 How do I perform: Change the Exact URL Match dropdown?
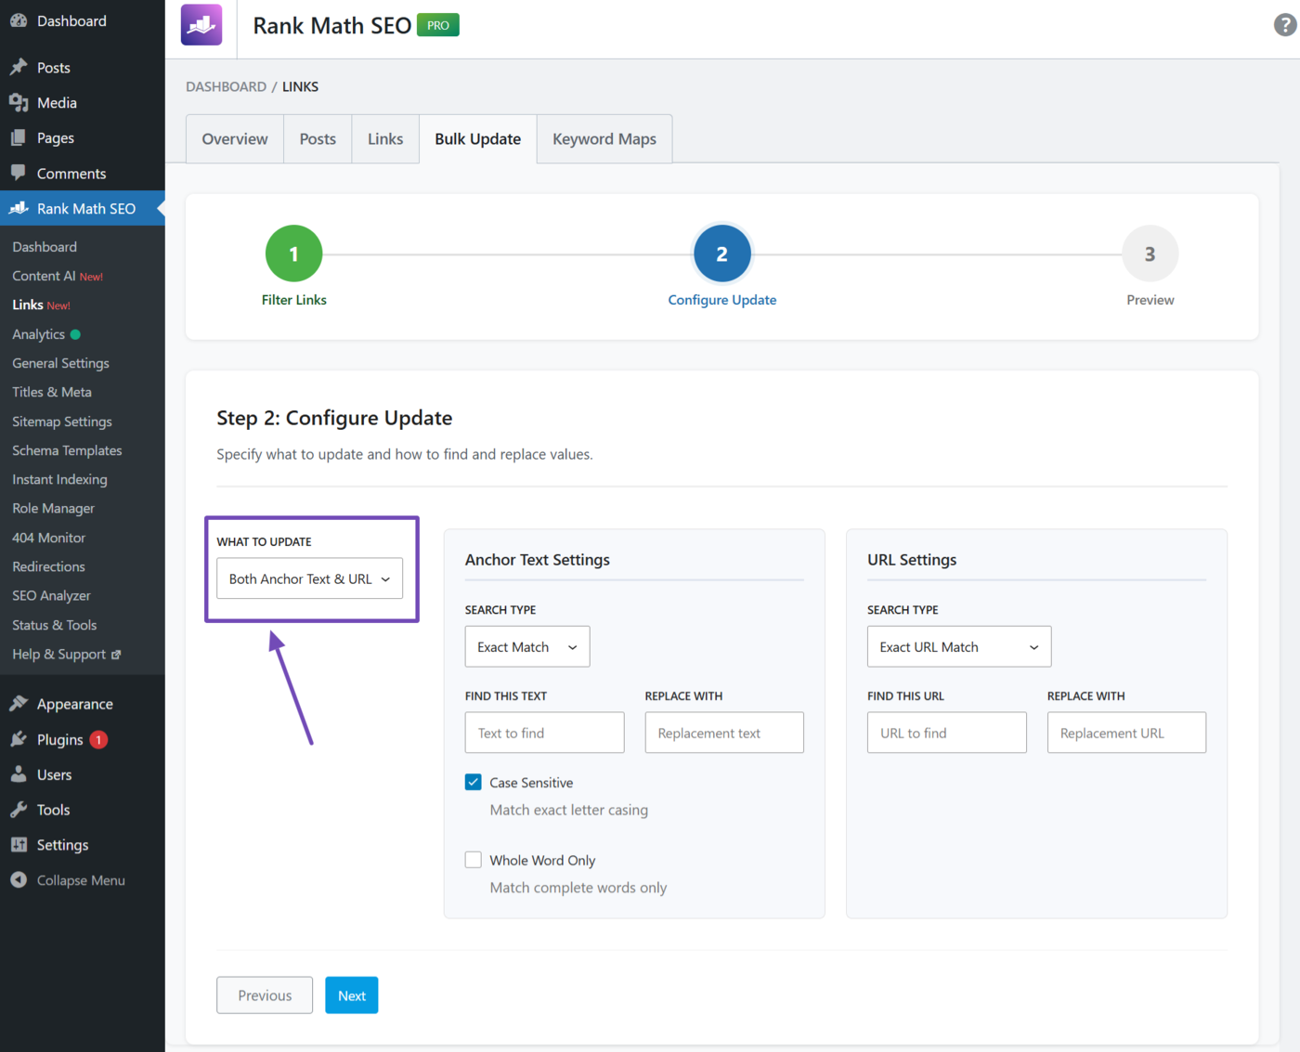point(958,646)
